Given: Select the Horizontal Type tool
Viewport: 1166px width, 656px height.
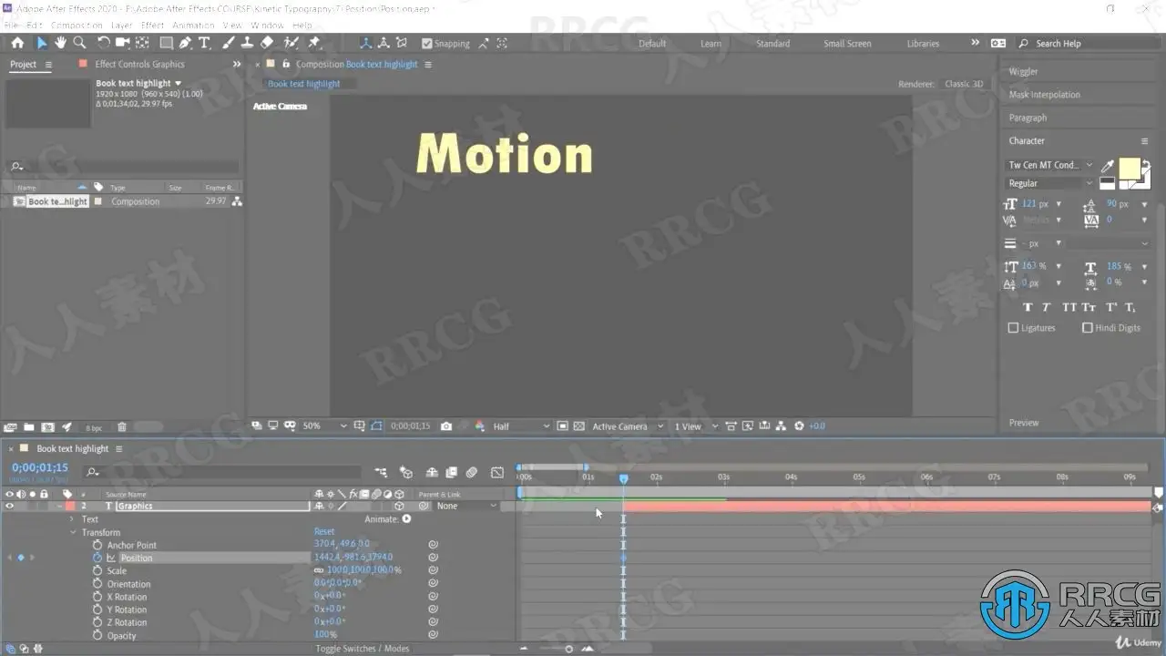Looking at the screenshot, I should pos(204,43).
